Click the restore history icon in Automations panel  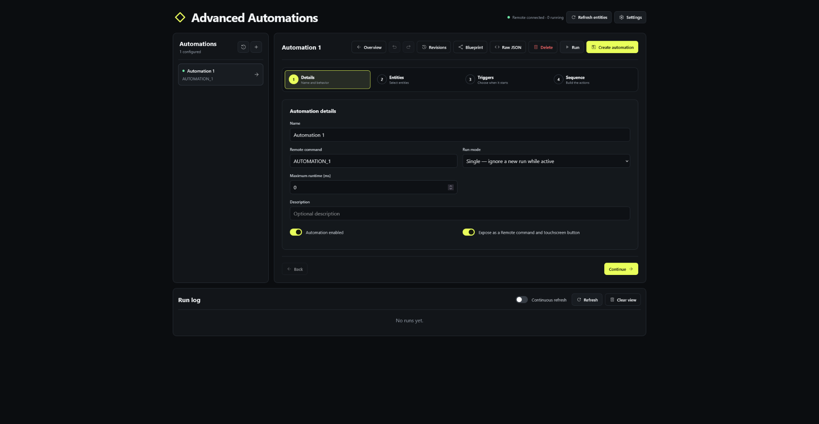[243, 47]
